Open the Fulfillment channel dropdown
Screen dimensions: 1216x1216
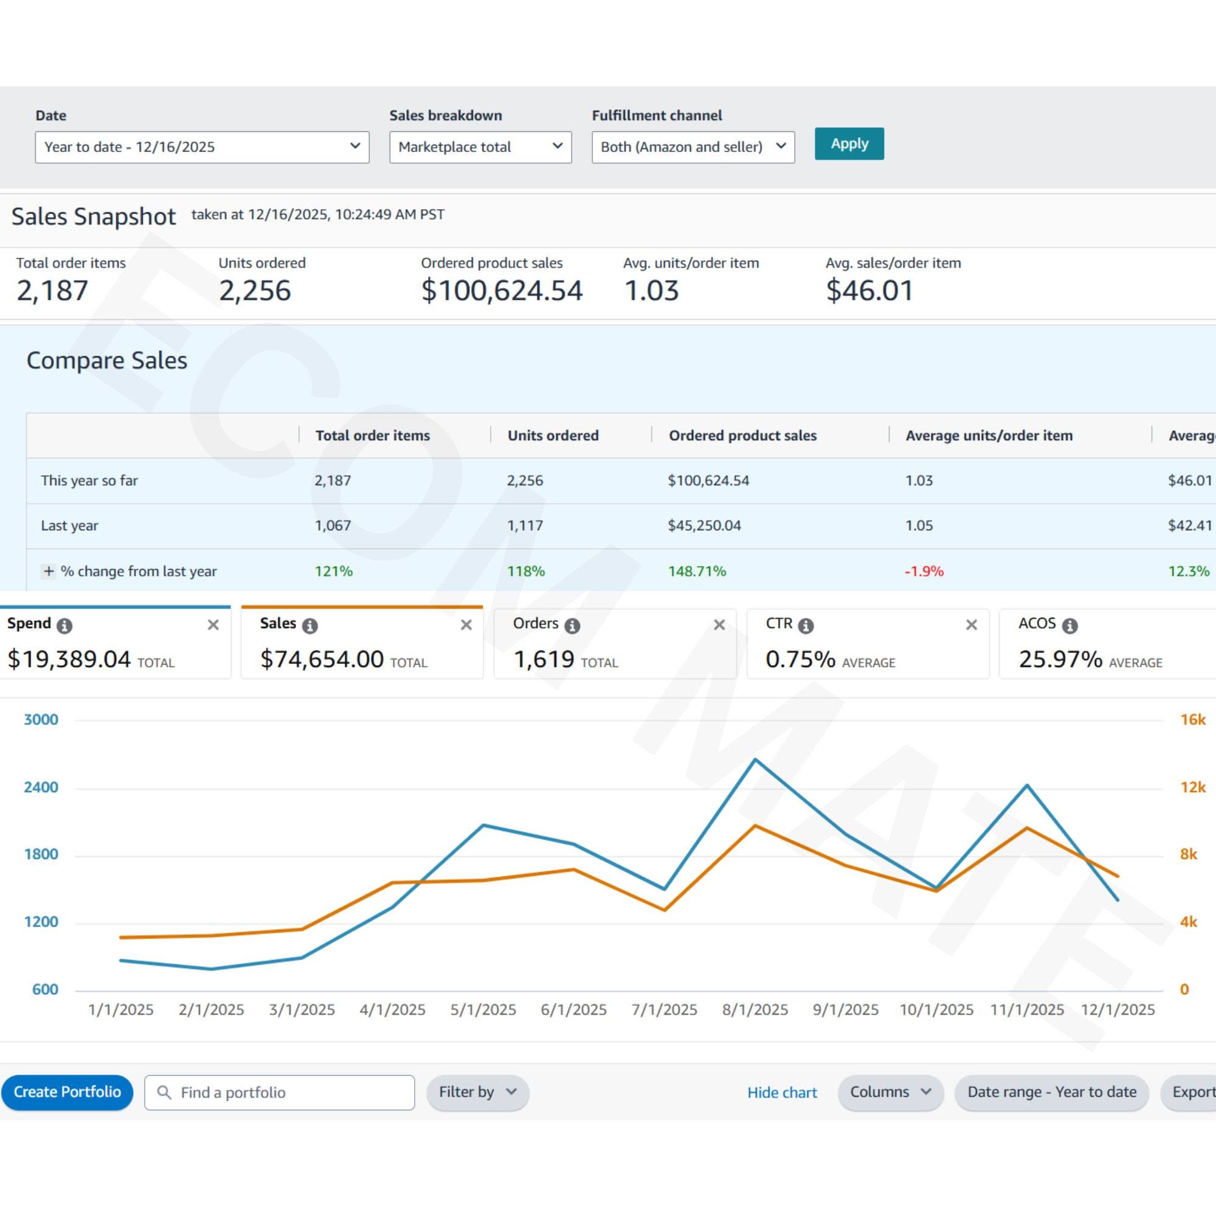click(x=693, y=147)
